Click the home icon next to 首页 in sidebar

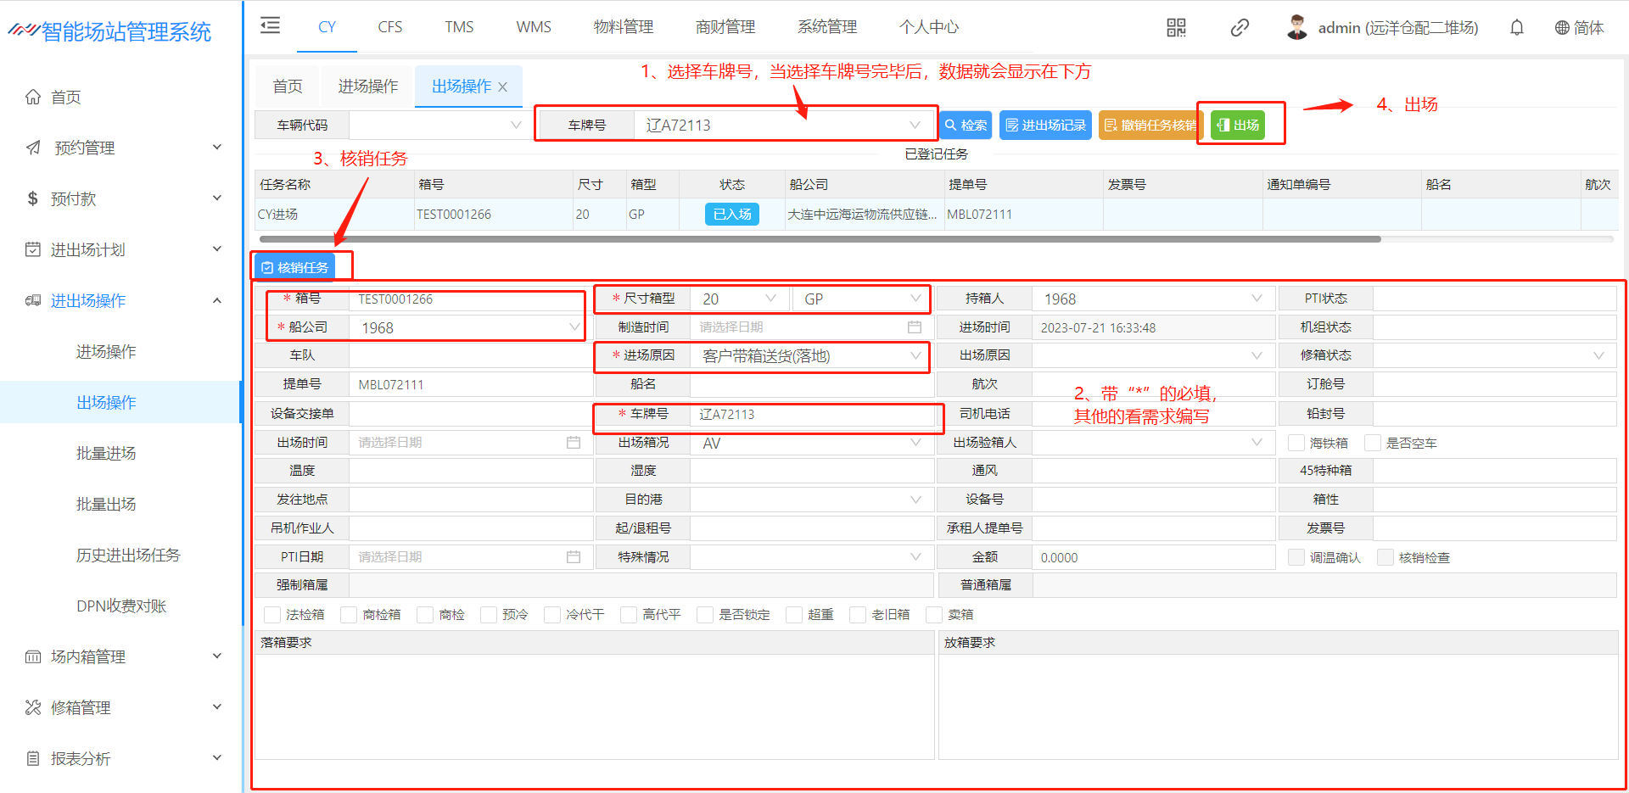(33, 98)
